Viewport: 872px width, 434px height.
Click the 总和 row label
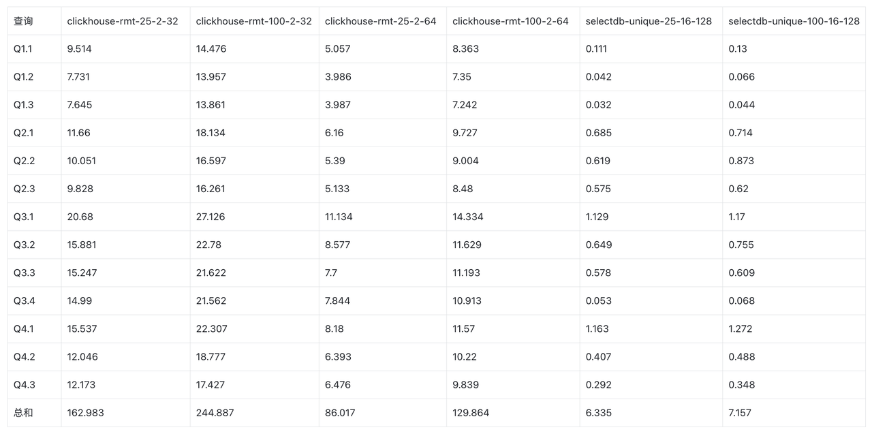pos(23,413)
